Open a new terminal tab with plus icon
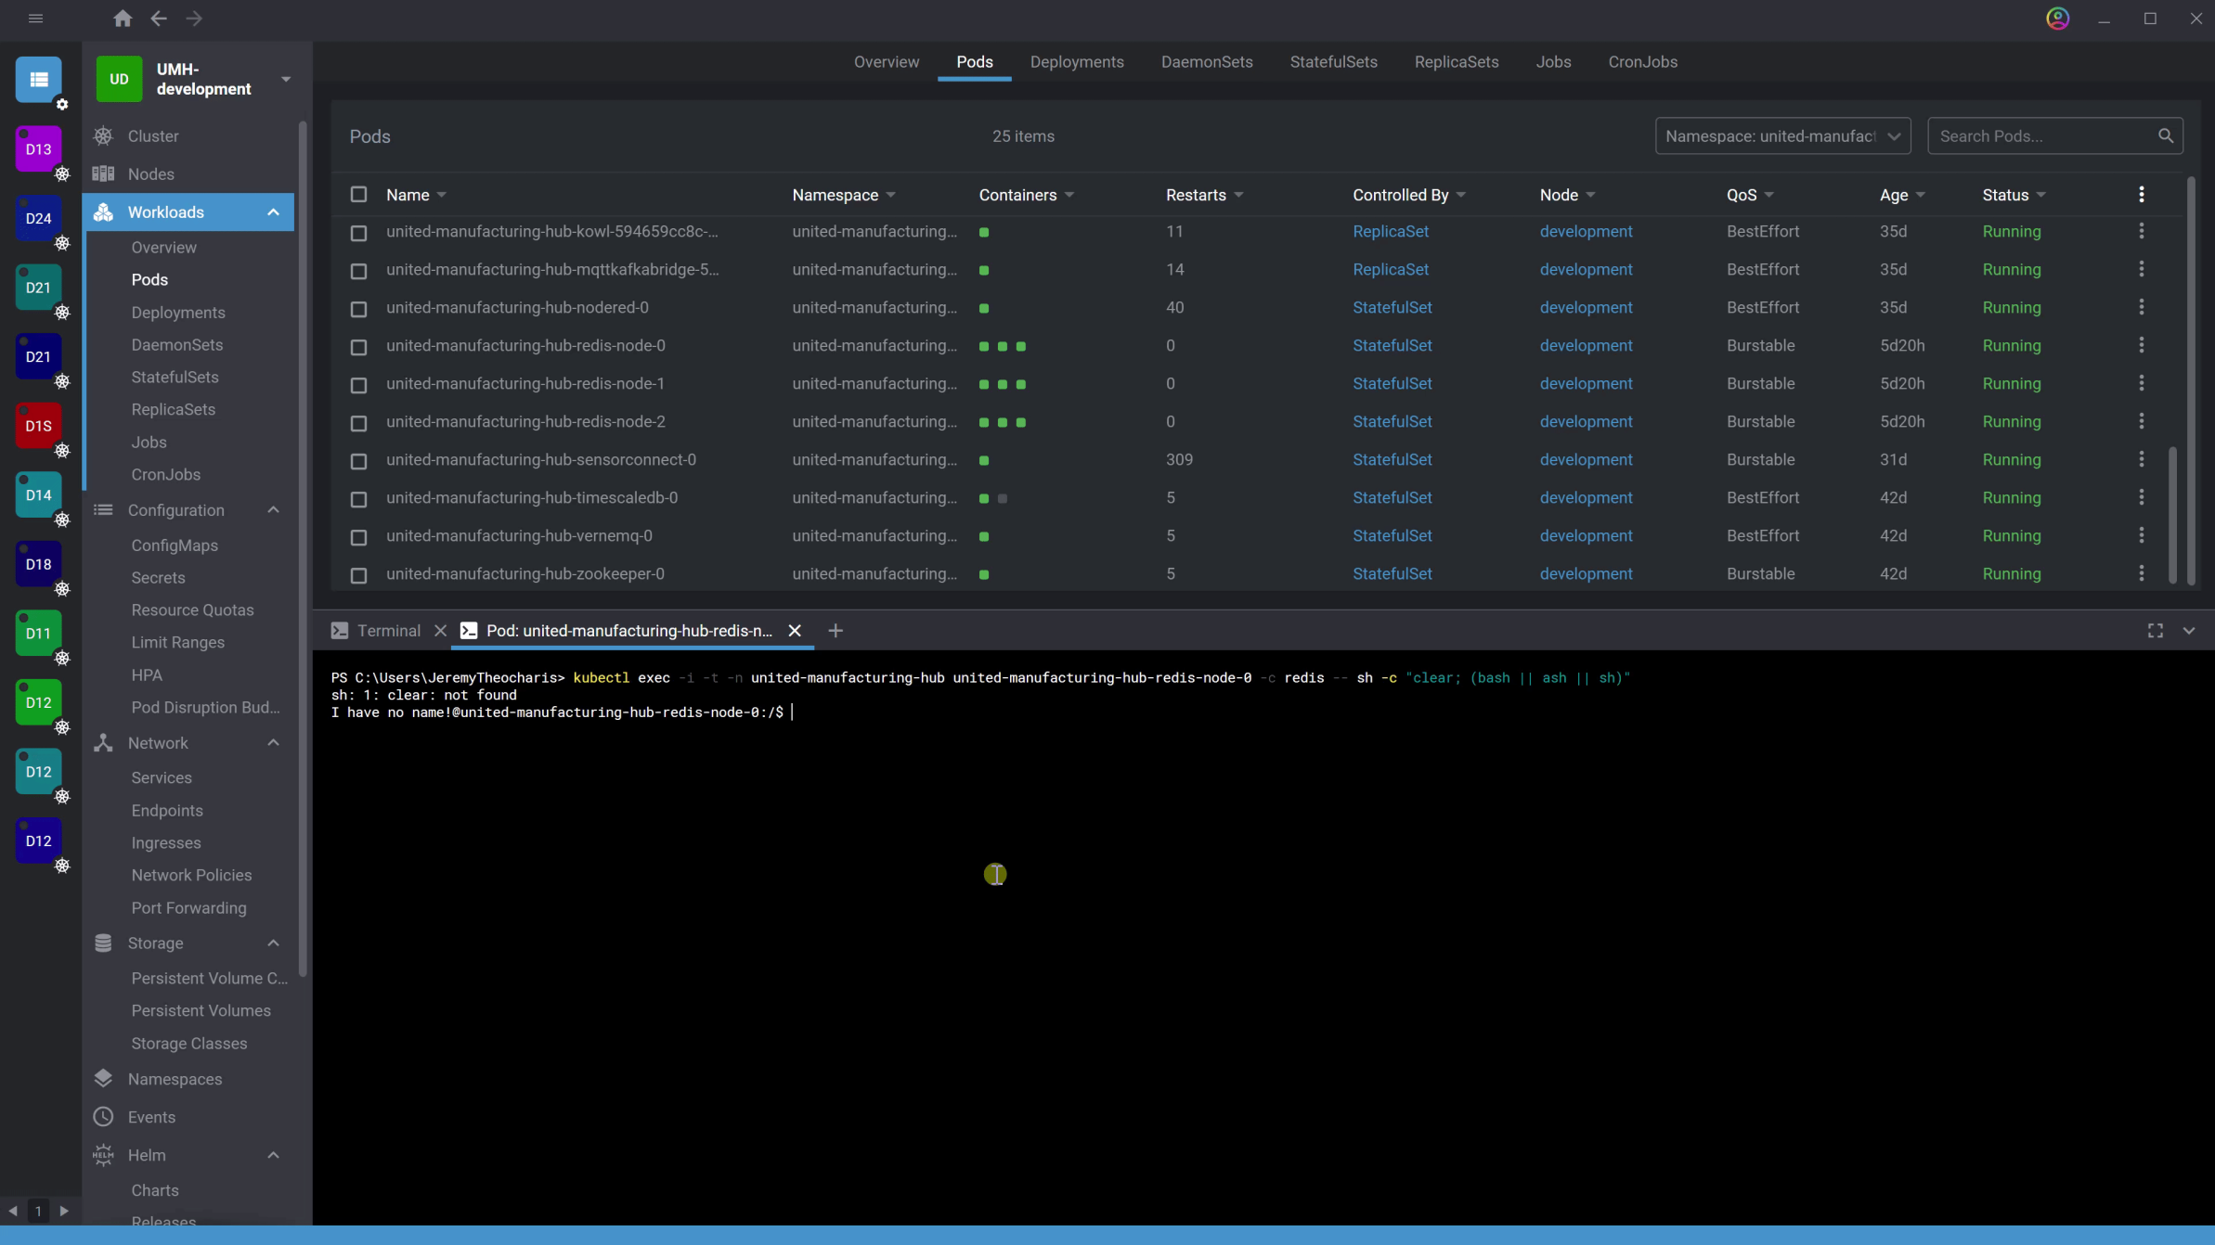Viewport: 2215px width, 1245px height. [835, 631]
